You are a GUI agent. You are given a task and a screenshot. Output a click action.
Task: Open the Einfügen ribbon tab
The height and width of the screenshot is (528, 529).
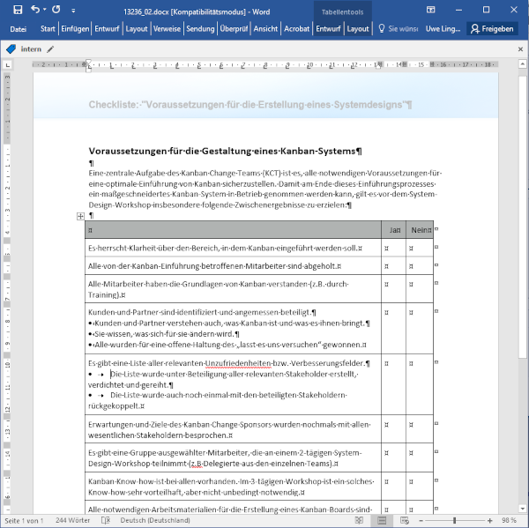[x=75, y=28]
